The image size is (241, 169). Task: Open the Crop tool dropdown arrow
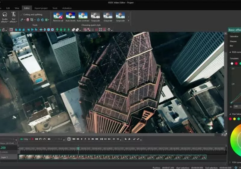[x=35, y=20]
